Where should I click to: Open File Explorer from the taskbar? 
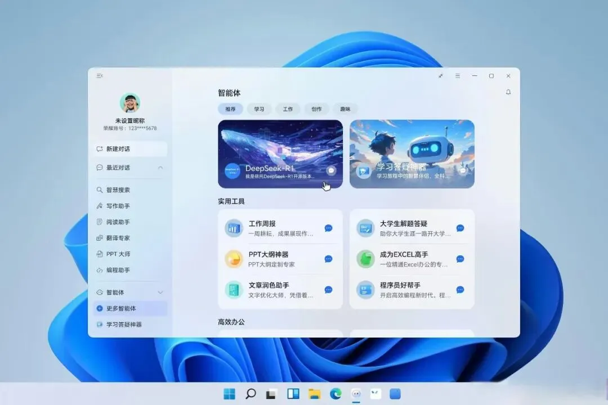(x=315, y=394)
